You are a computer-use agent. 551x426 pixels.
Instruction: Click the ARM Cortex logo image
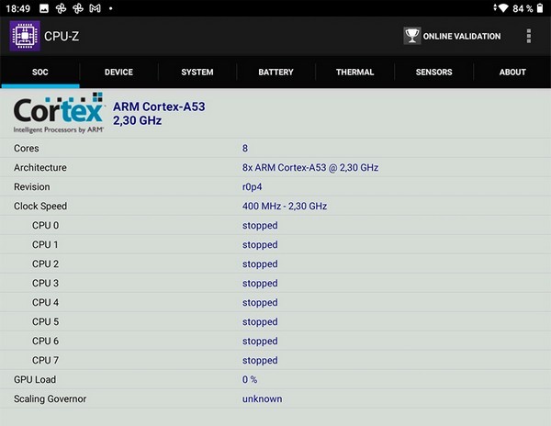pos(59,114)
